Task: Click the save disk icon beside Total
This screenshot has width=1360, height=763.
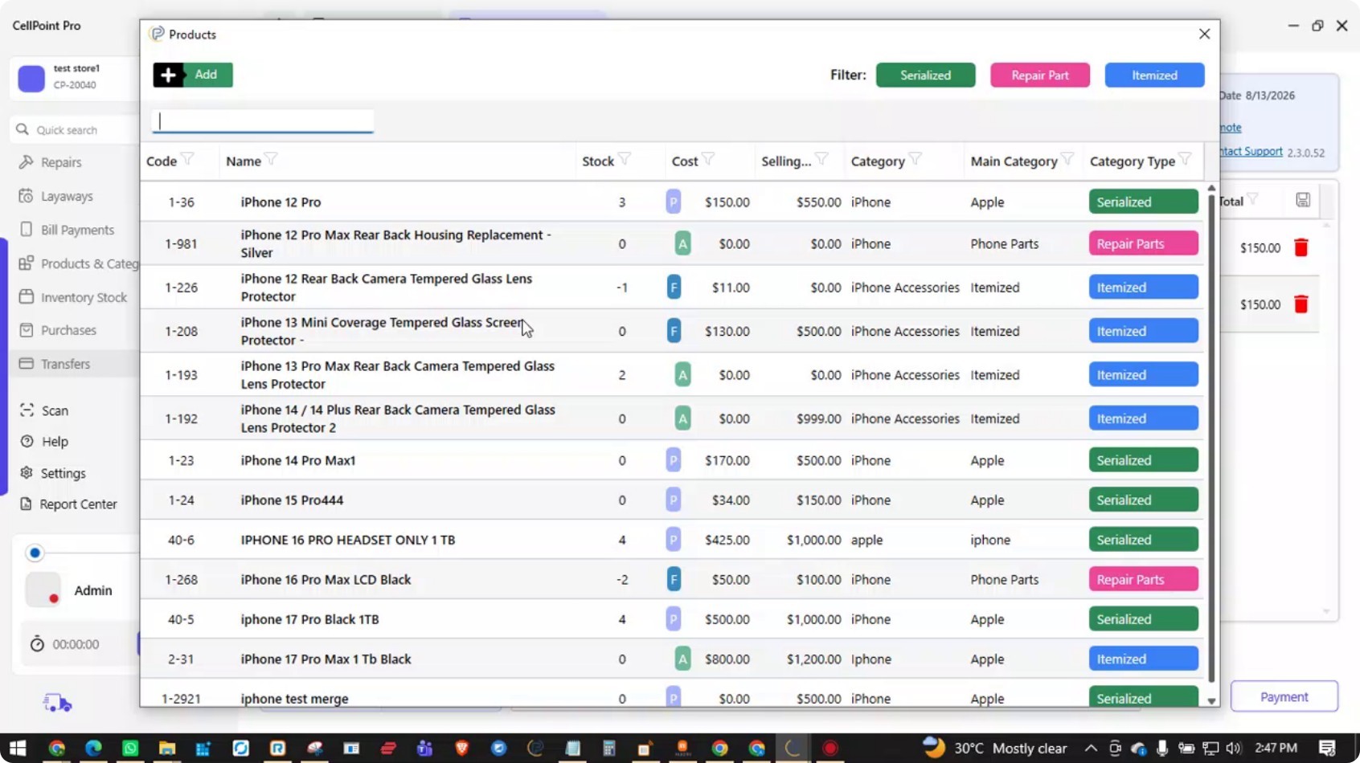Action: click(x=1303, y=200)
